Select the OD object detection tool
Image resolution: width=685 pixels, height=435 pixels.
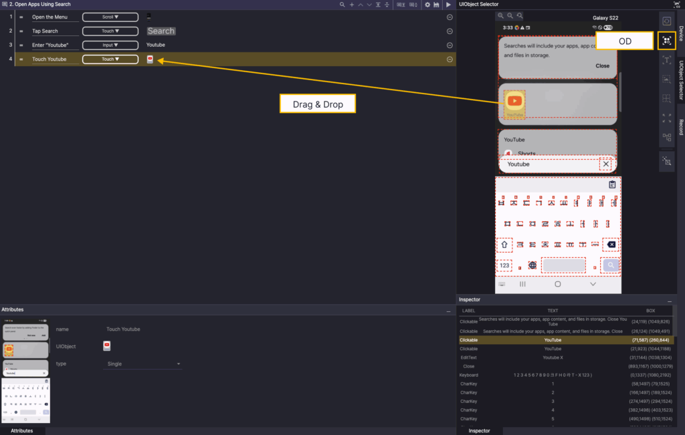[666, 41]
